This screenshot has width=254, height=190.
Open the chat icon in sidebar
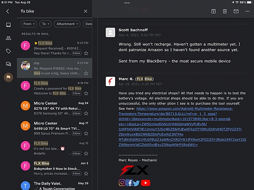pyautogui.click(x=8, y=64)
